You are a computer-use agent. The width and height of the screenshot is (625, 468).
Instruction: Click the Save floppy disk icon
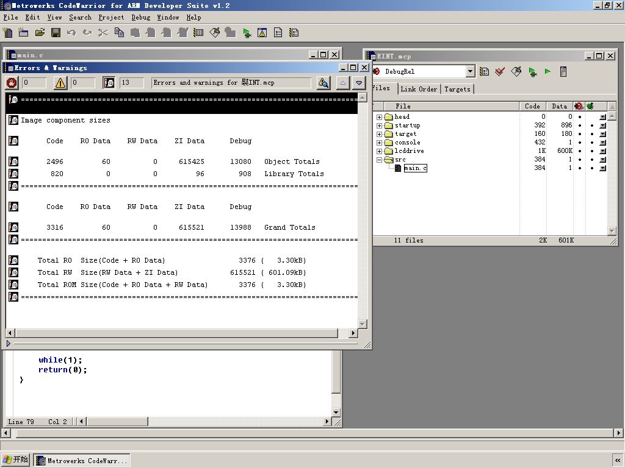click(56, 33)
